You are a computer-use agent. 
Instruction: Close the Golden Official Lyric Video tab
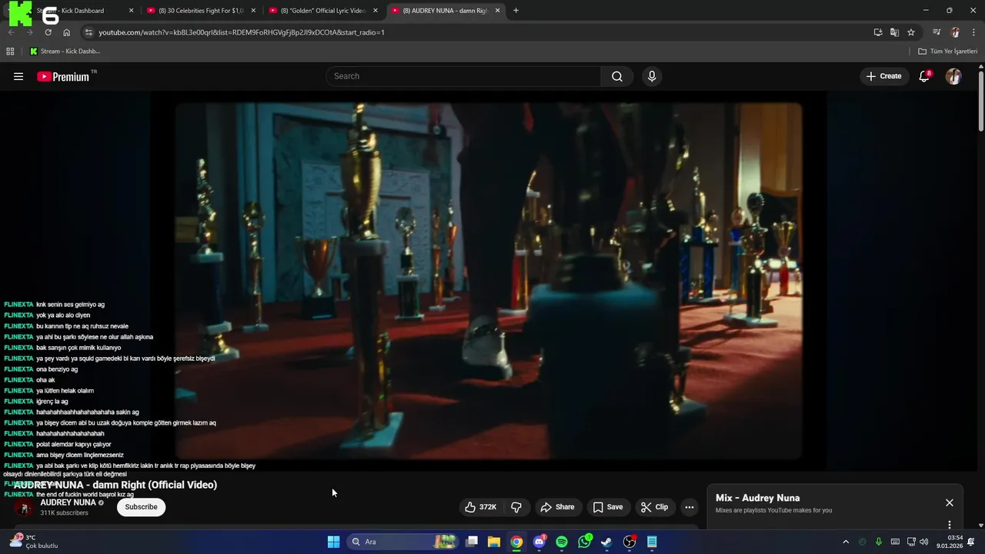[x=376, y=11]
